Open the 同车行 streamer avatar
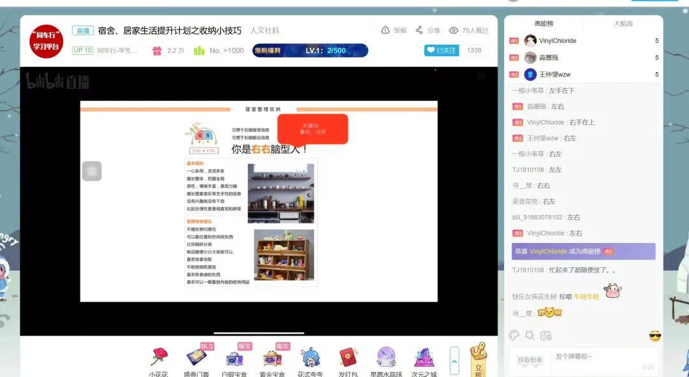689x377 pixels. click(x=46, y=40)
